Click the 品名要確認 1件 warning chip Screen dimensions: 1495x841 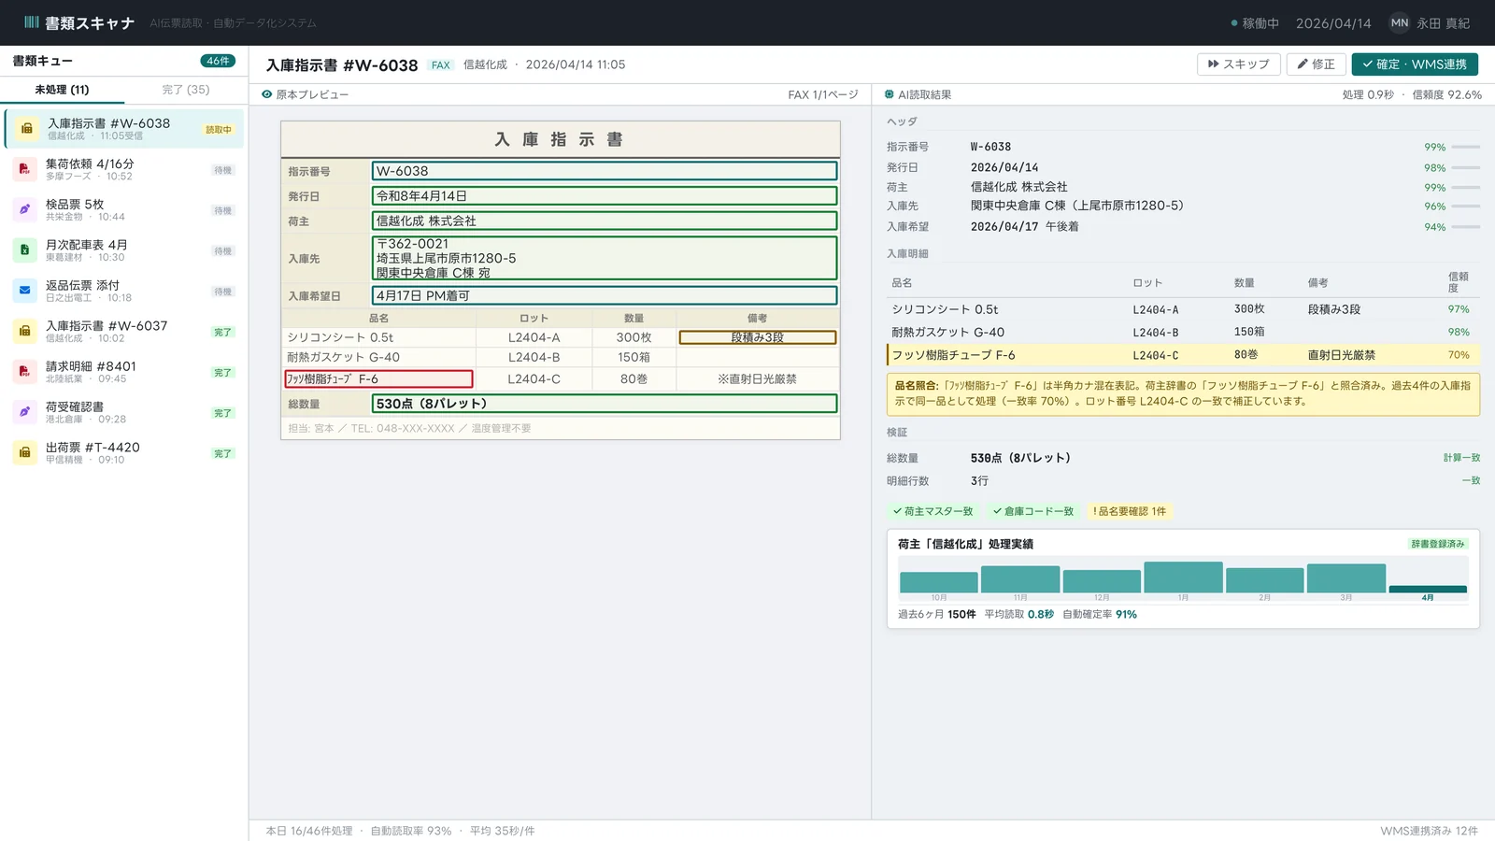1129,511
